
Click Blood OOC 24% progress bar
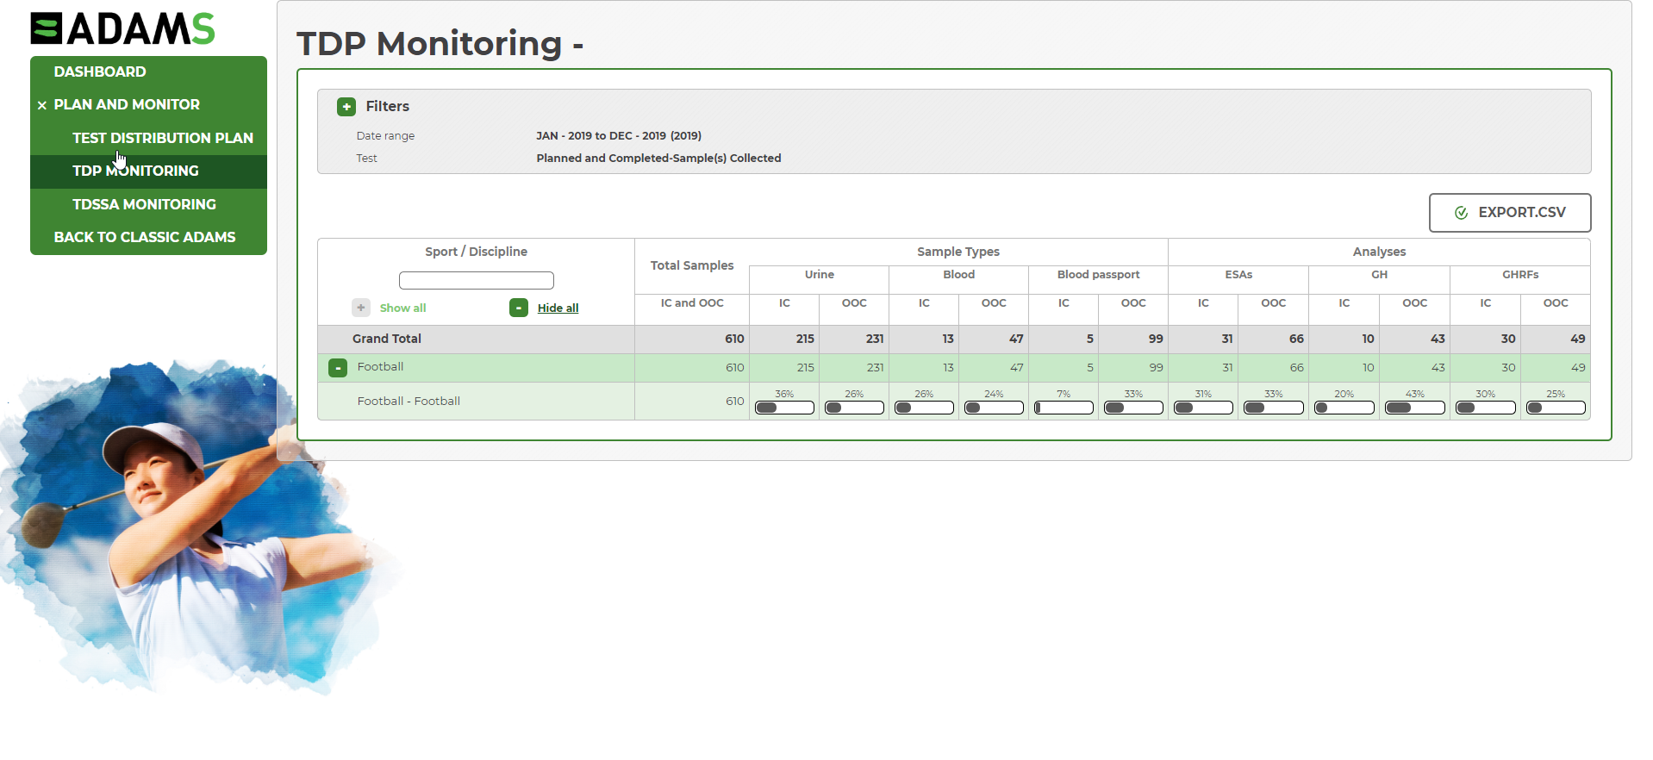(994, 408)
